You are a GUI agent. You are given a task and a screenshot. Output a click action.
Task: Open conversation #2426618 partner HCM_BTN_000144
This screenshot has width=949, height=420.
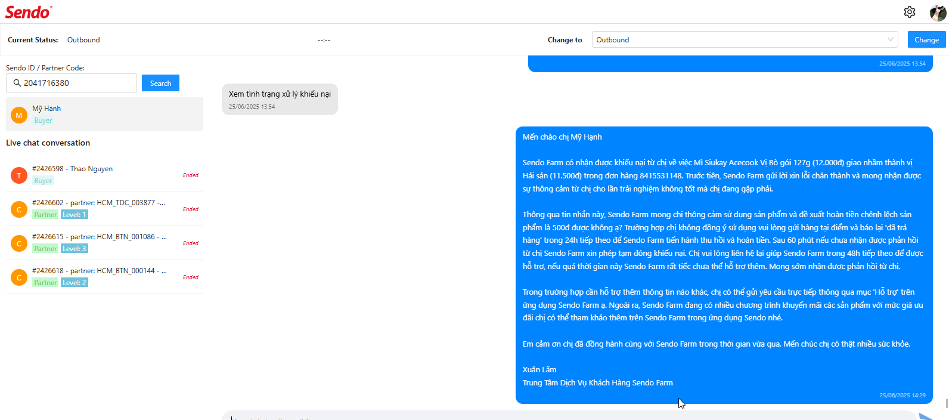(104, 277)
